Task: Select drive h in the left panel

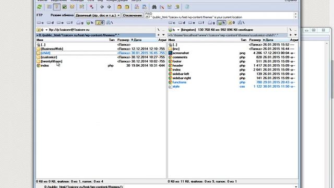Action: (90, 22)
